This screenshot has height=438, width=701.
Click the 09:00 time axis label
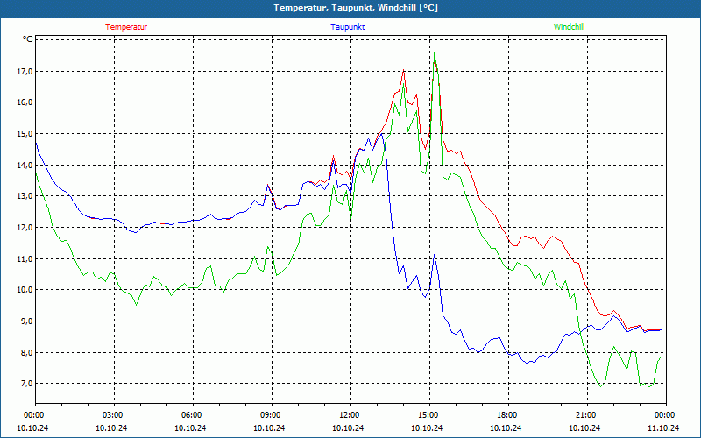coord(270,414)
